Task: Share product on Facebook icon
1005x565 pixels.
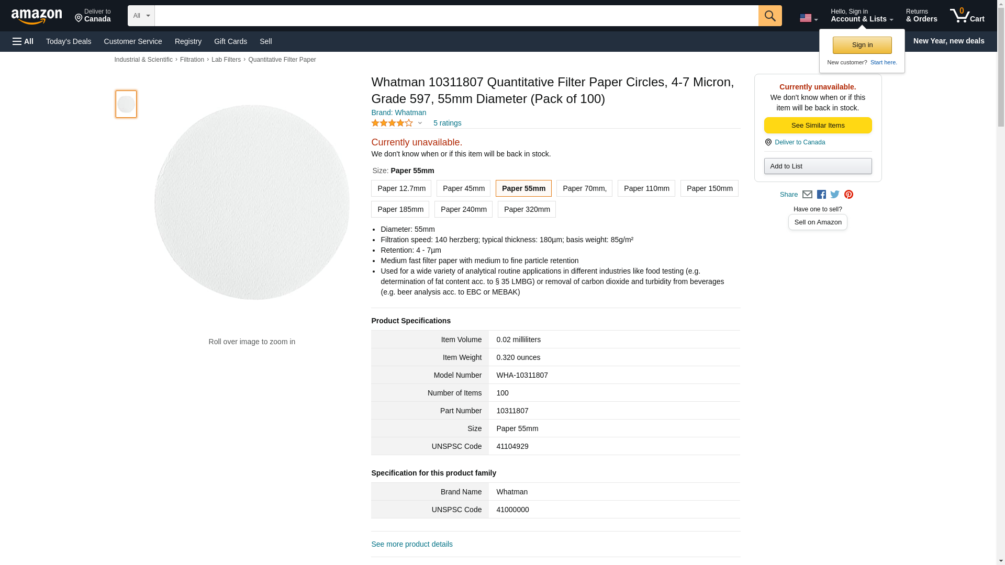Action: [x=821, y=195]
